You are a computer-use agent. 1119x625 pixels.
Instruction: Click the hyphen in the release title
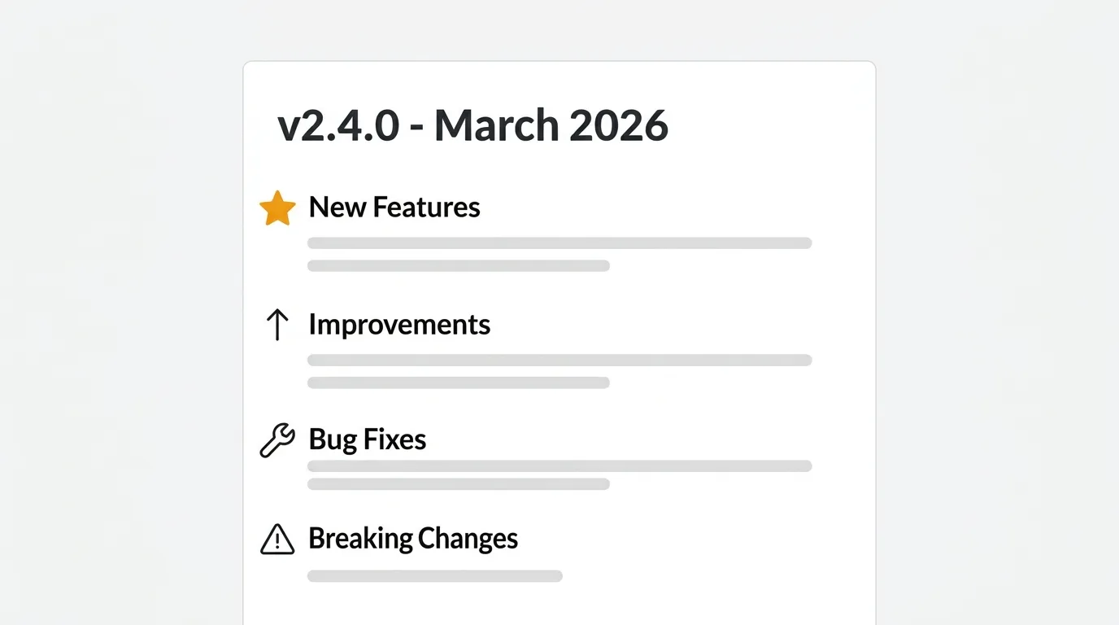tap(416, 129)
